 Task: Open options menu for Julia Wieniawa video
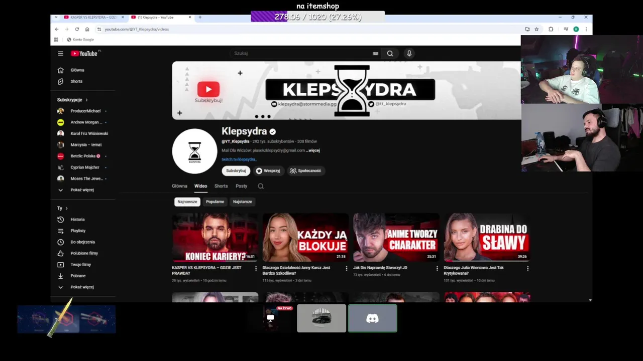point(527,269)
